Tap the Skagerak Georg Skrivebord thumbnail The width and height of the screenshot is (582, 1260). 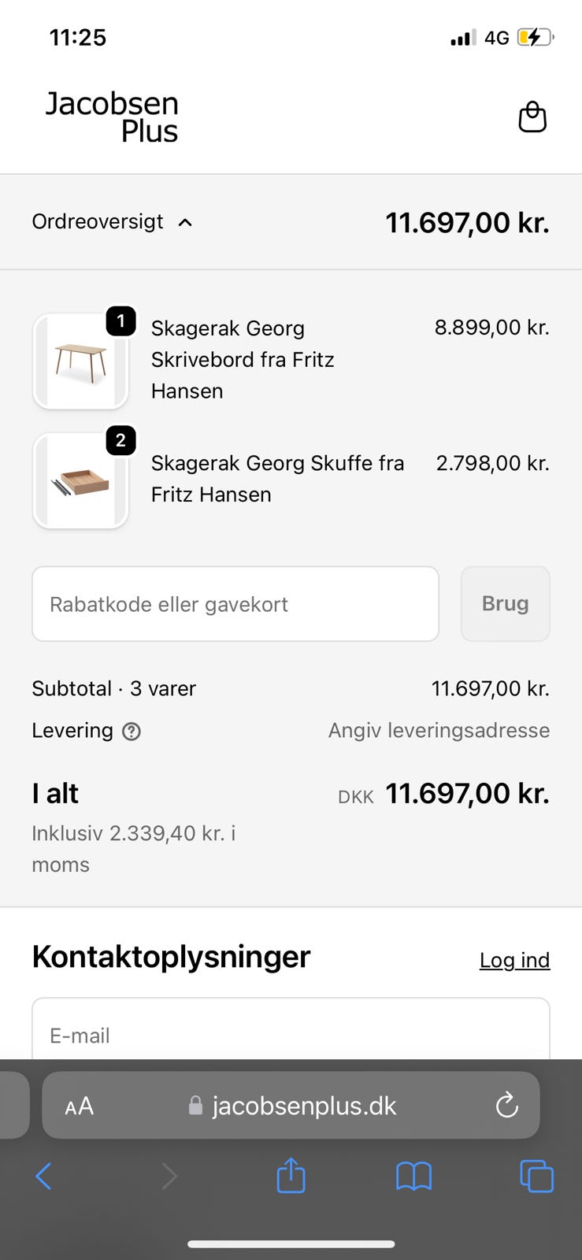pyautogui.click(x=80, y=361)
